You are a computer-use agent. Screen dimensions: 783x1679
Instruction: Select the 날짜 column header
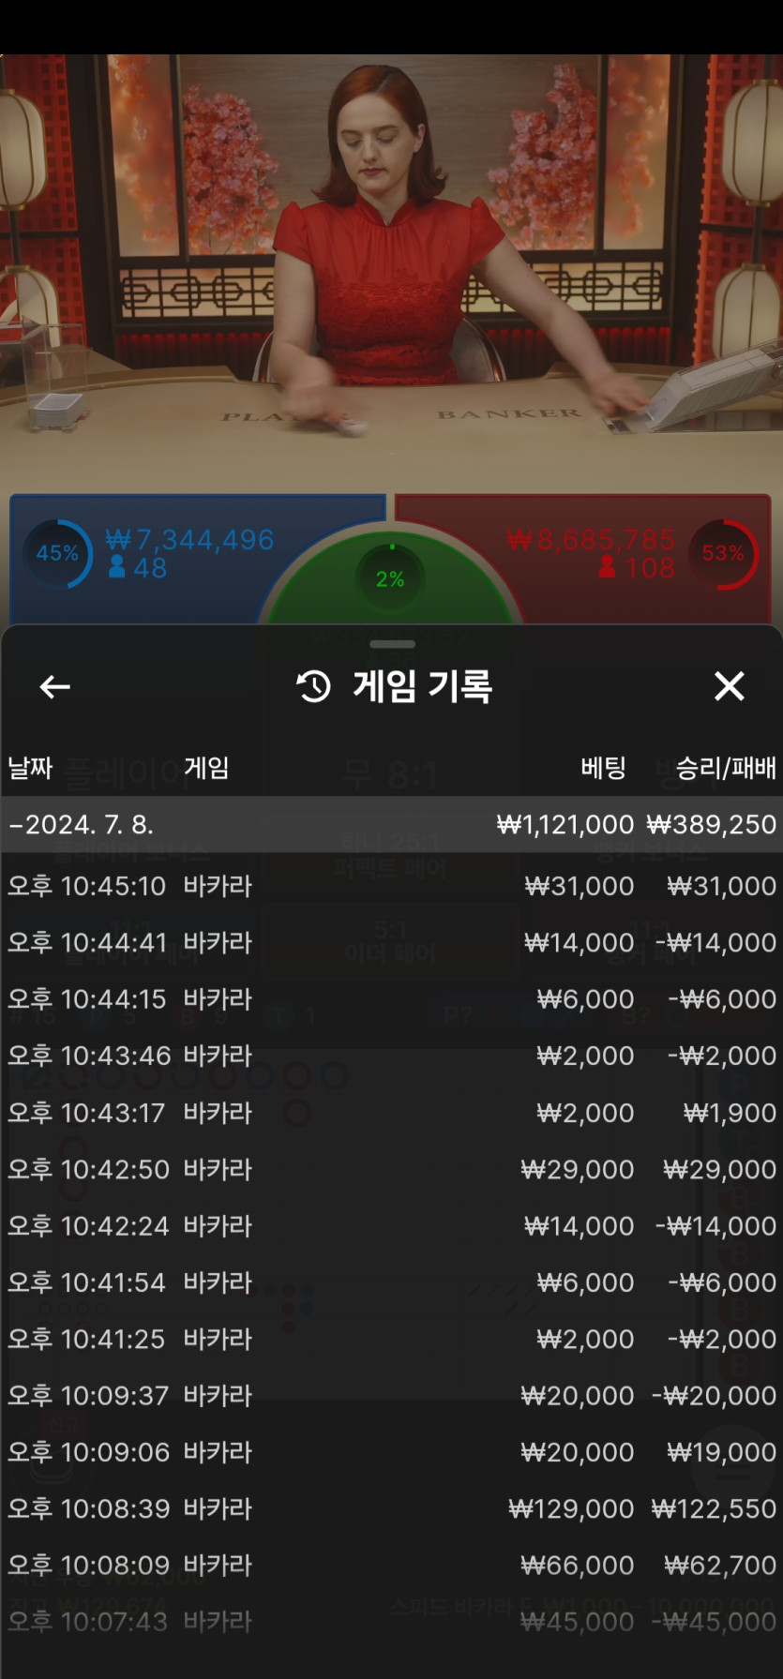click(30, 769)
